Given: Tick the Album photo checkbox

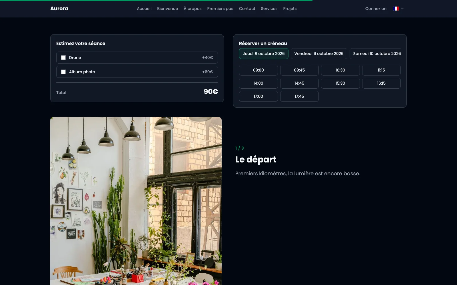Looking at the screenshot, I should pos(63,72).
